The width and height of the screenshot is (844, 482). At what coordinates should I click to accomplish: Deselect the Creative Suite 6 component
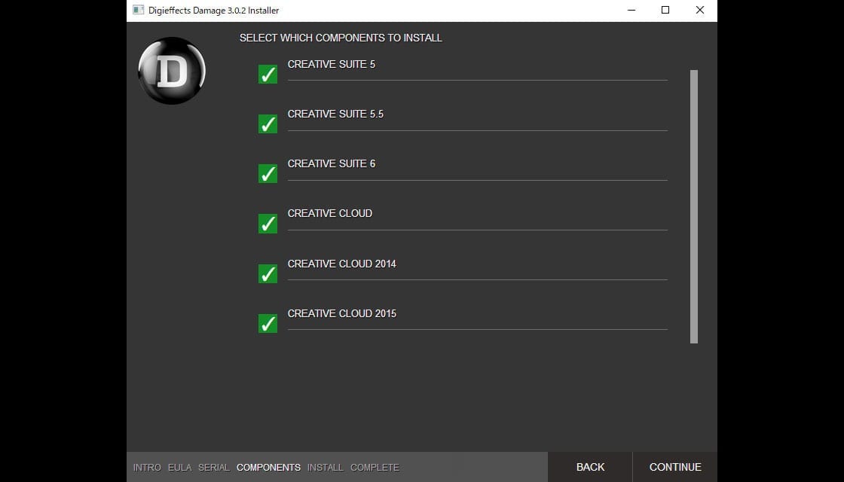point(268,174)
